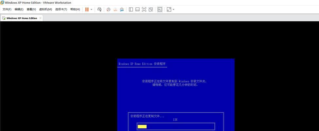Open the 虚拟机(M) menu
Image resolution: width=319 pixels, height=131 pixels.
coord(45,9)
